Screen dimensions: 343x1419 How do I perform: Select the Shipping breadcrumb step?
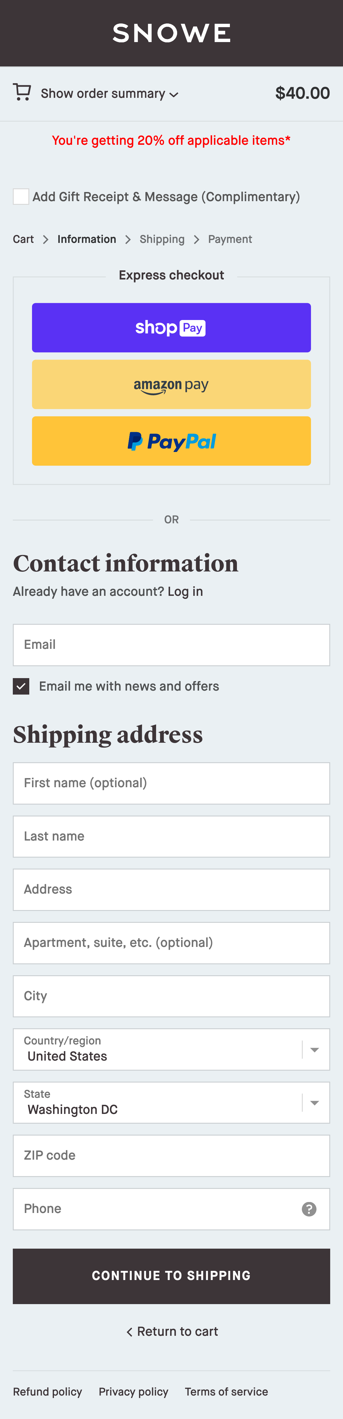[162, 239]
